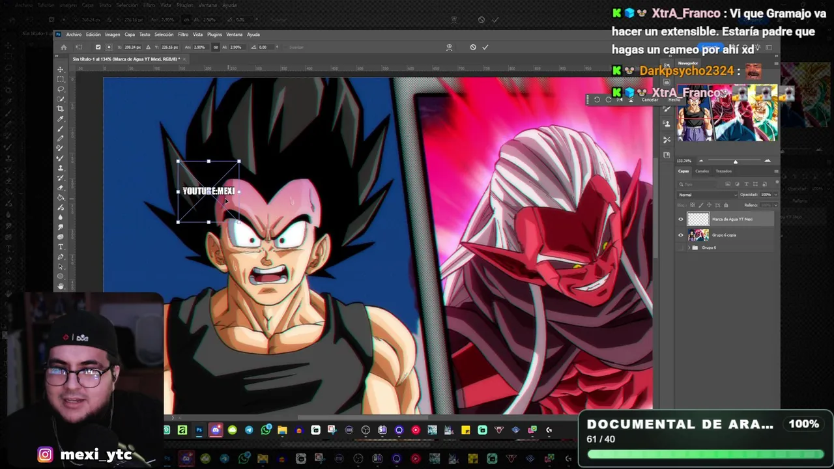Screen dimensions: 834x469
Task: Open WhatsApp in the taskbar
Action: tap(266, 430)
